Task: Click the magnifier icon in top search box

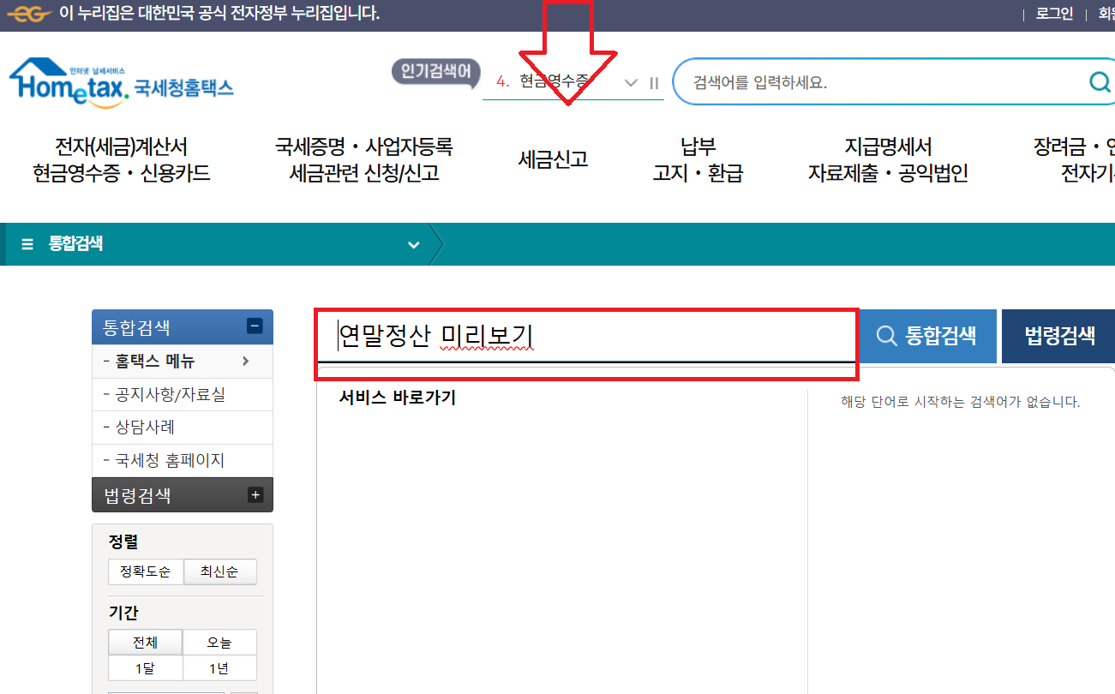Action: (x=1099, y=81)
